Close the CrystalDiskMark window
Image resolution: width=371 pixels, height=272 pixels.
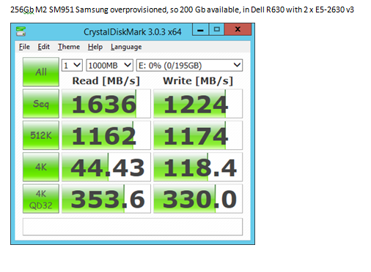click(x=238, y=30)
